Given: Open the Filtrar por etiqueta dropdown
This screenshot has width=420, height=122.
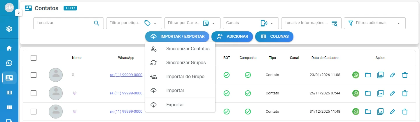Looking at the screenshot, I should point(134,23).
